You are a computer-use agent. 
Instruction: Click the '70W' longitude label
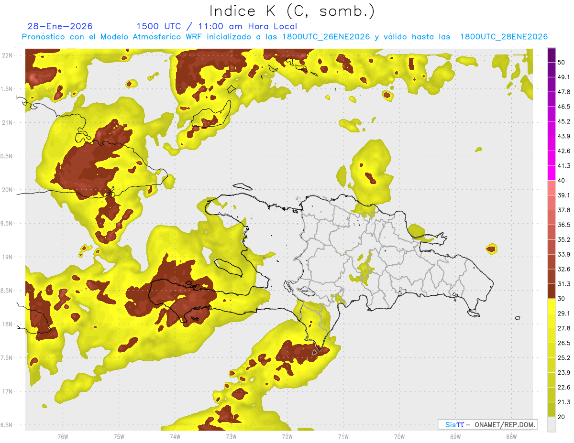coord(399,436)
